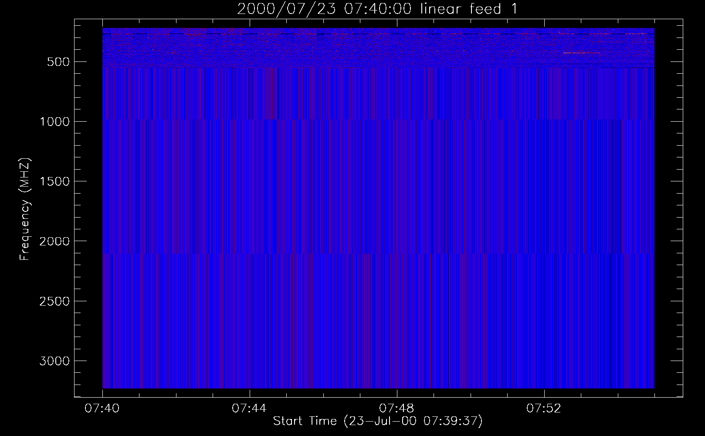Viewport: 705px width, 436px height.
Task: Select the 2500 frequency tick label
Action: (54, 301)
